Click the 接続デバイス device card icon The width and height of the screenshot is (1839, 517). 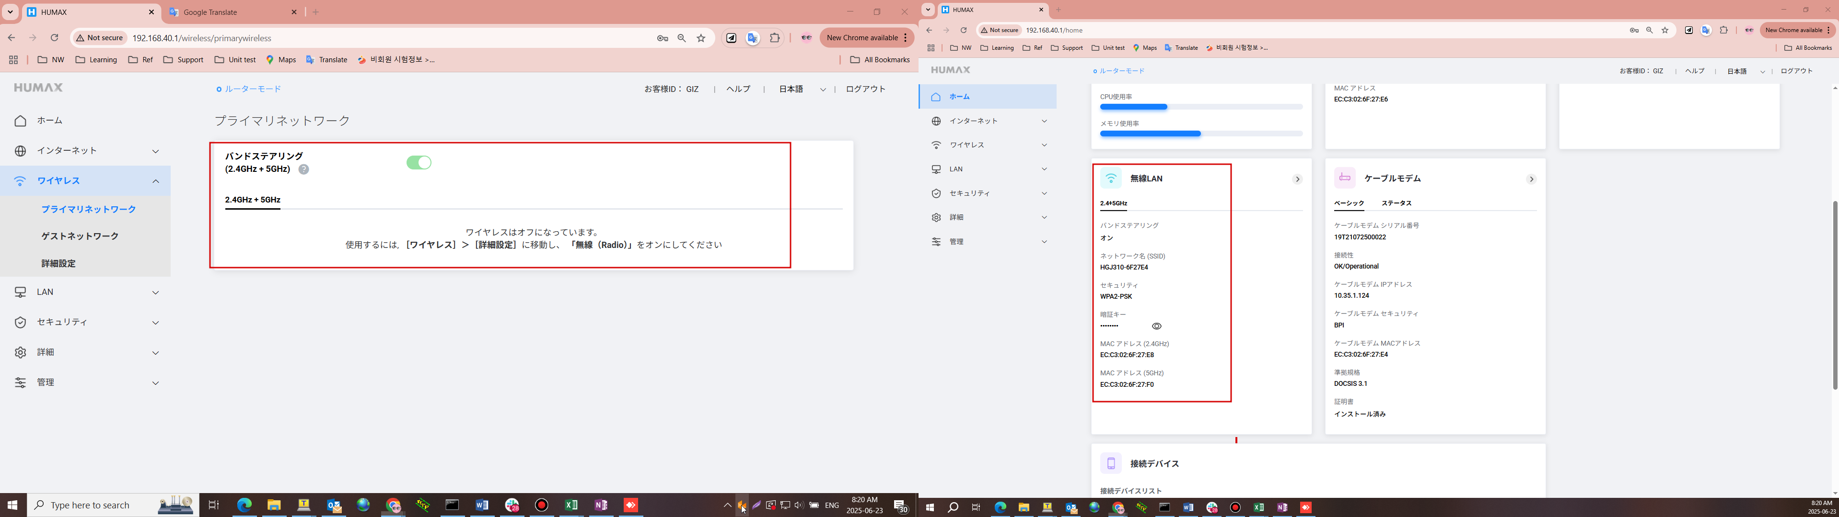pos(1111,463)
